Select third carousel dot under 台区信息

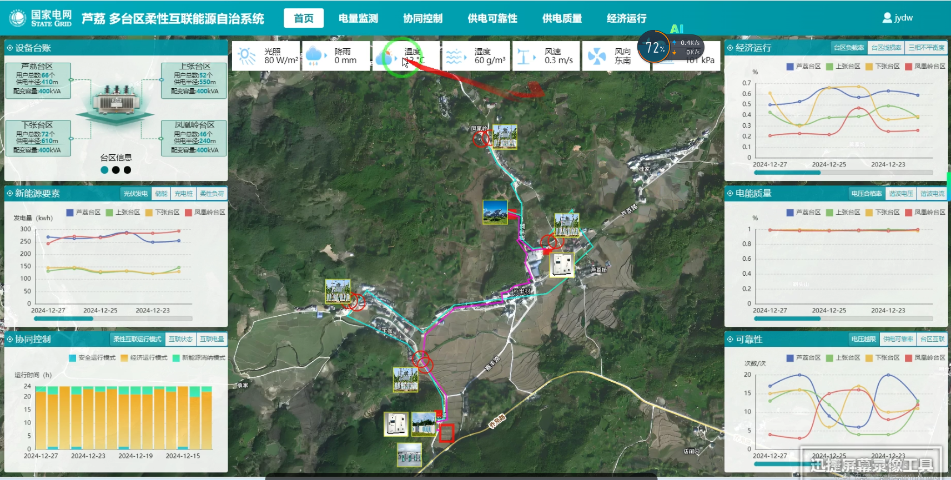click(127, 170)
